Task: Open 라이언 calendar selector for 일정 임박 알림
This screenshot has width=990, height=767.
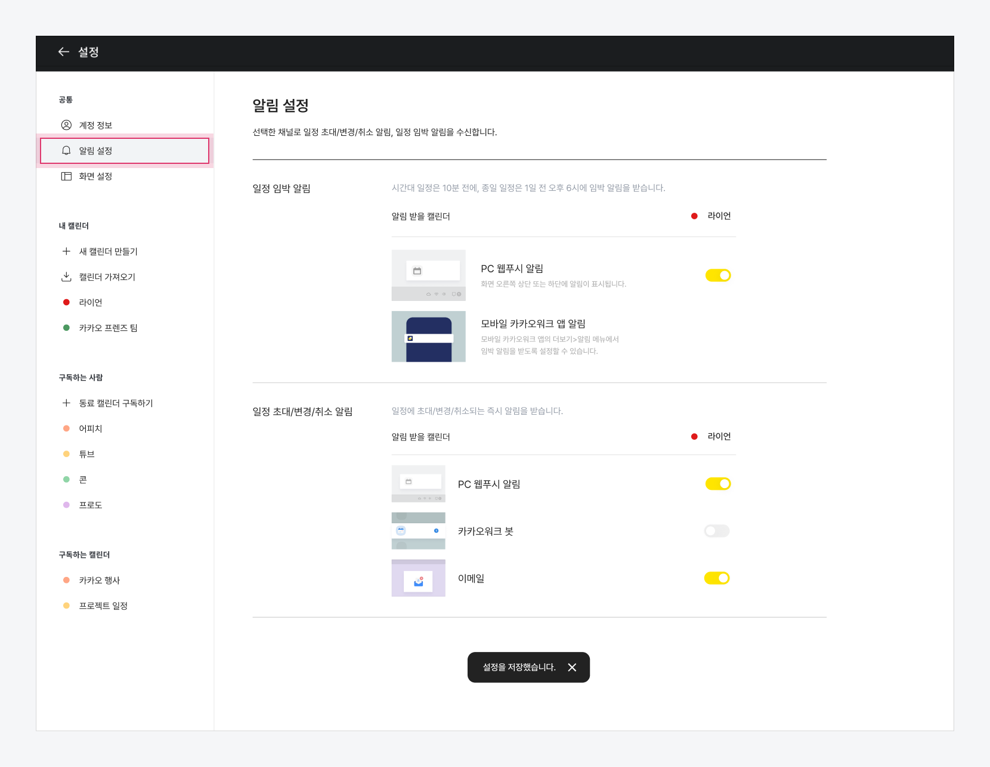Action: point(712,216)
